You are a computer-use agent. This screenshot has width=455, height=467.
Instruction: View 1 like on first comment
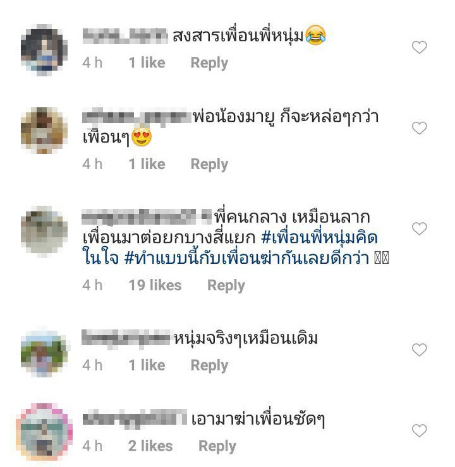pyautogui.click(x=147, y=63)
